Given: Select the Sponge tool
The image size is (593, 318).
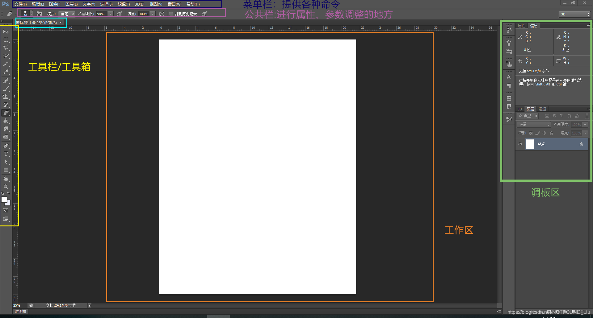Looking at the screenshot, I should coord(6,137).
